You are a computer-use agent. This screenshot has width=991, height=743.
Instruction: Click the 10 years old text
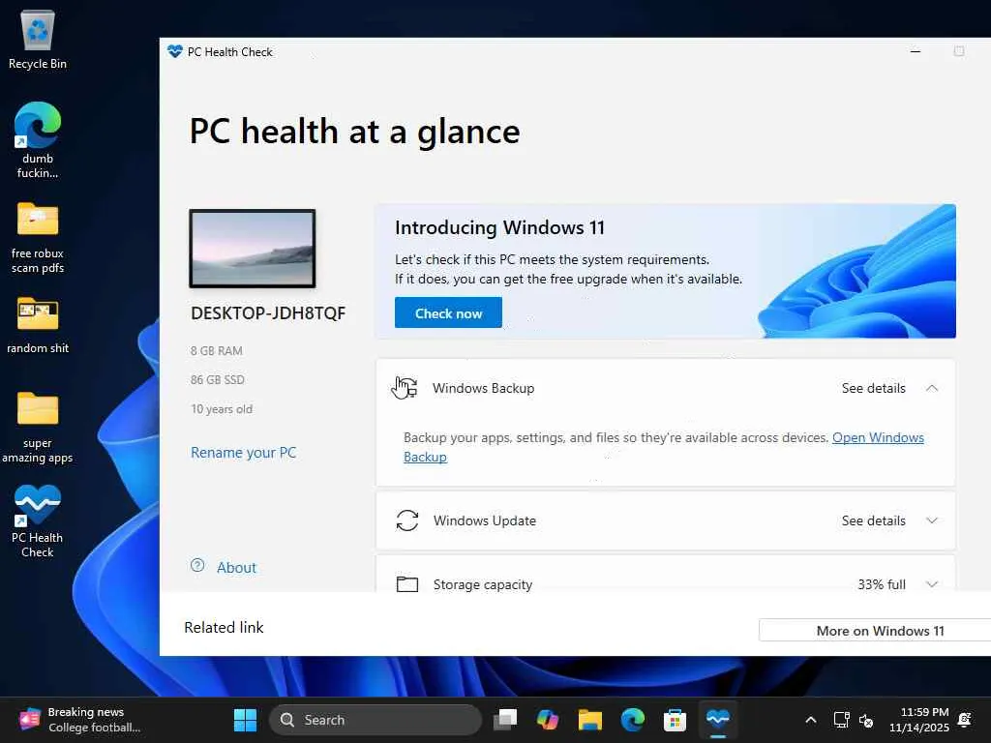coord(222,409)
